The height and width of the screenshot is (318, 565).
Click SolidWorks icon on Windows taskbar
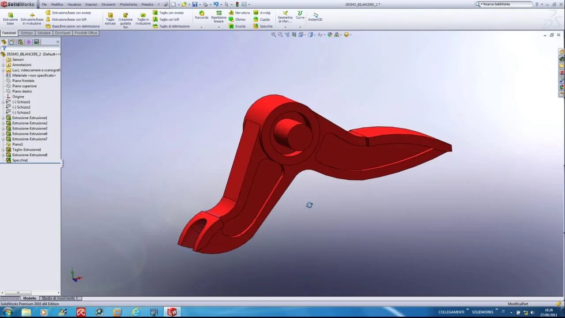(172, 312)
